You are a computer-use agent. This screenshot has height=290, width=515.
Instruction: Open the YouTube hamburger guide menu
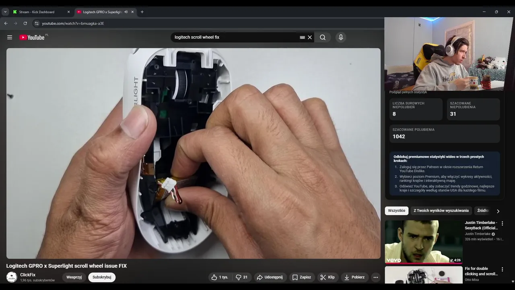(10, 37)
